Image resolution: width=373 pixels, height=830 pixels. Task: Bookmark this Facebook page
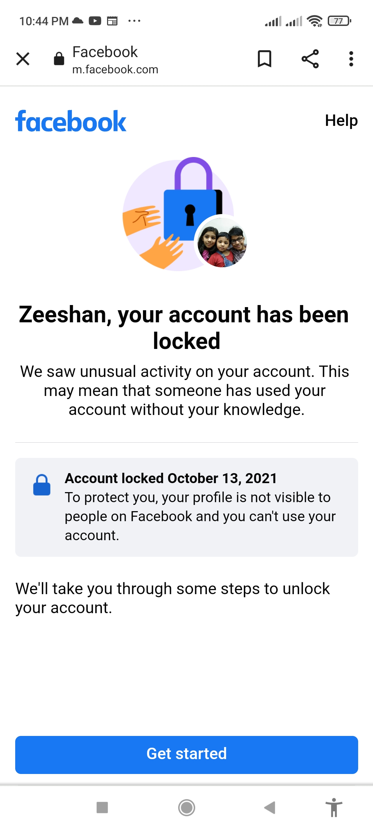tap(265, 59)
